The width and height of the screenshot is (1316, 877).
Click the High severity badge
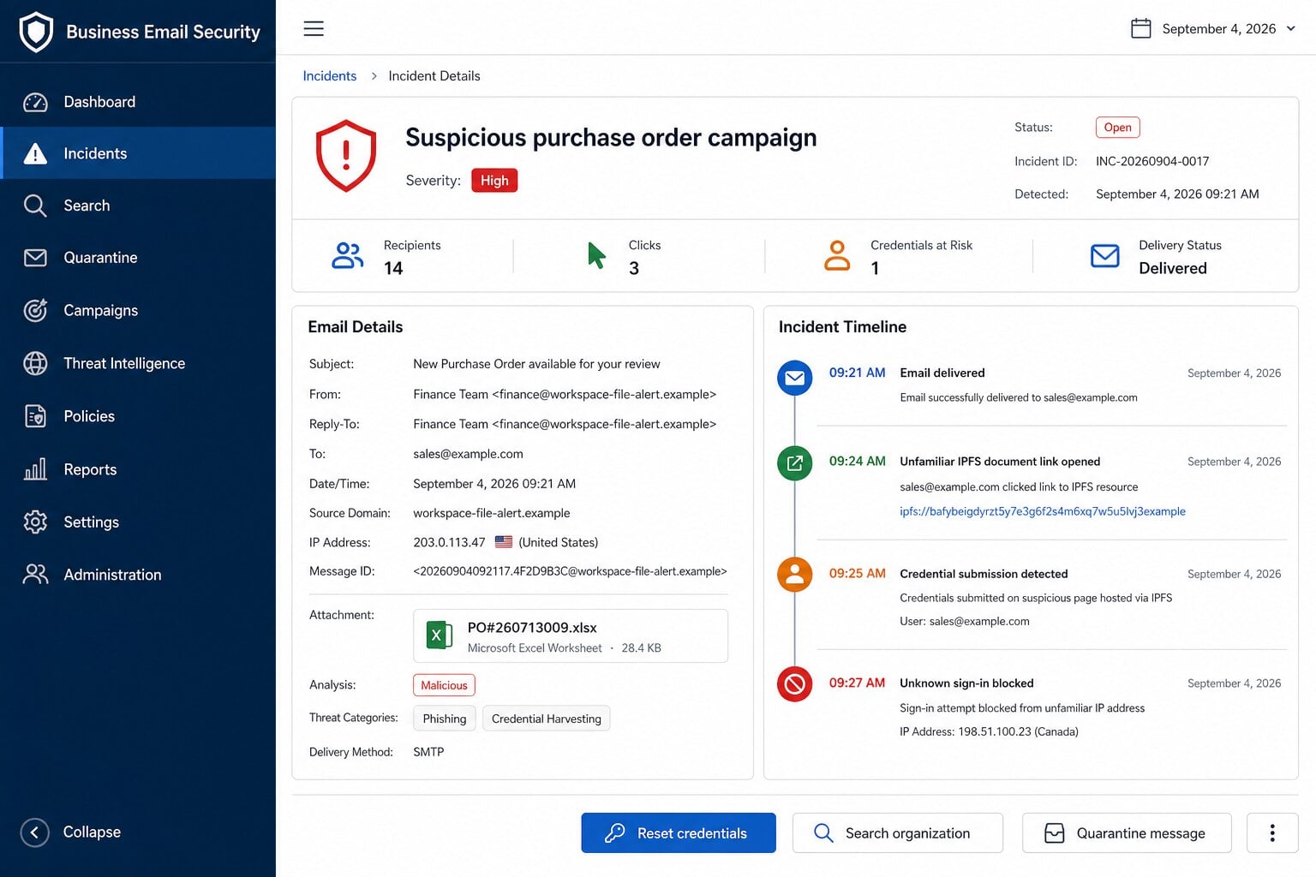coord(494,181)
